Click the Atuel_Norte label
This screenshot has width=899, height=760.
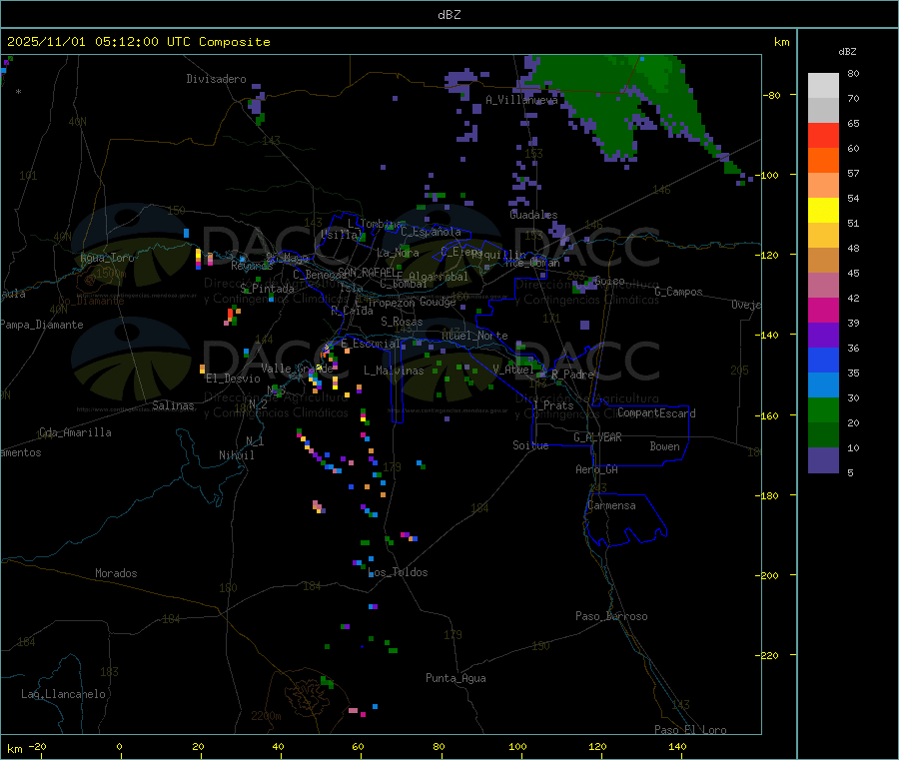(474, 336)
